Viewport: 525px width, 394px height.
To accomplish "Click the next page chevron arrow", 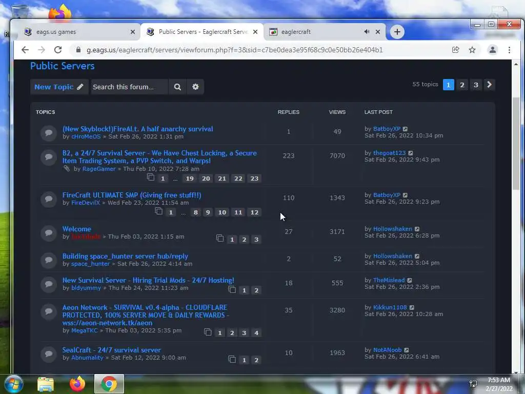I will pyautogui.click(x=489, y=85).
